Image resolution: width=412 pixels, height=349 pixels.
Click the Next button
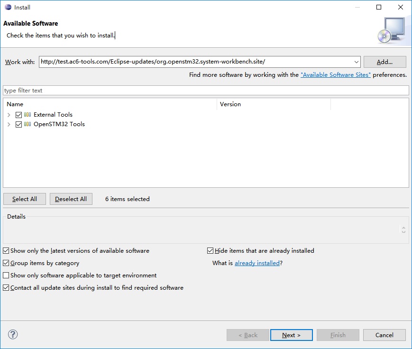pos(292,335)
